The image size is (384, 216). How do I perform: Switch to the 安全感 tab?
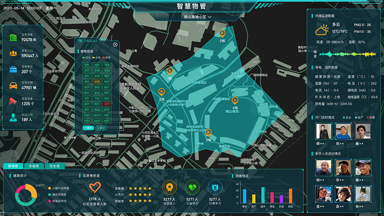point(54,166)
